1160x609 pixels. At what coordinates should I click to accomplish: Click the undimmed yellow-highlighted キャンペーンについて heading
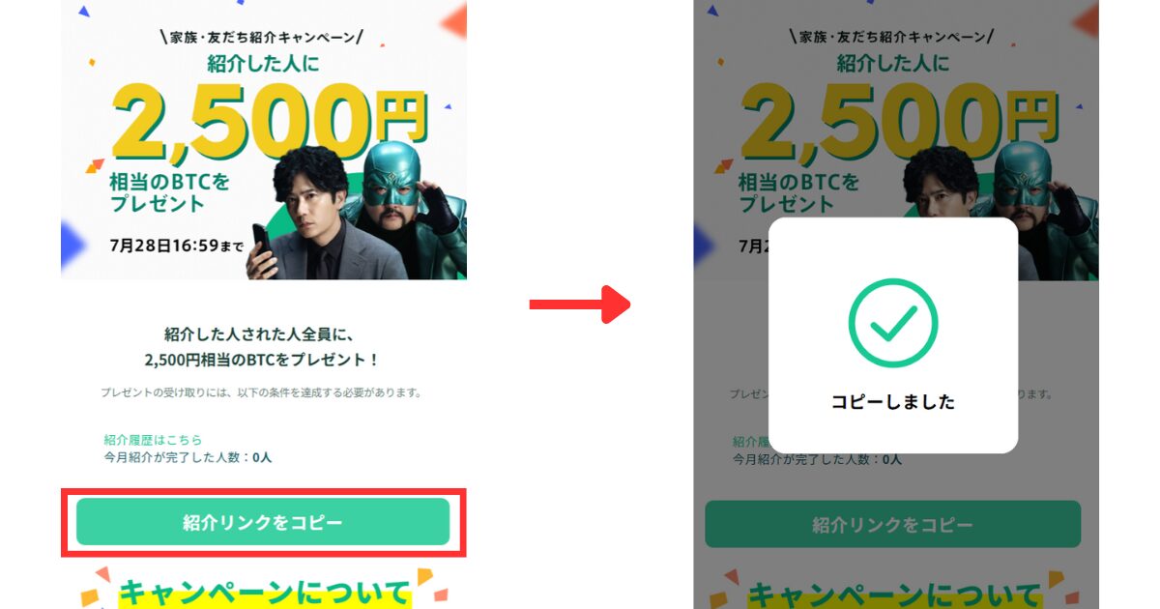point(264,592)
